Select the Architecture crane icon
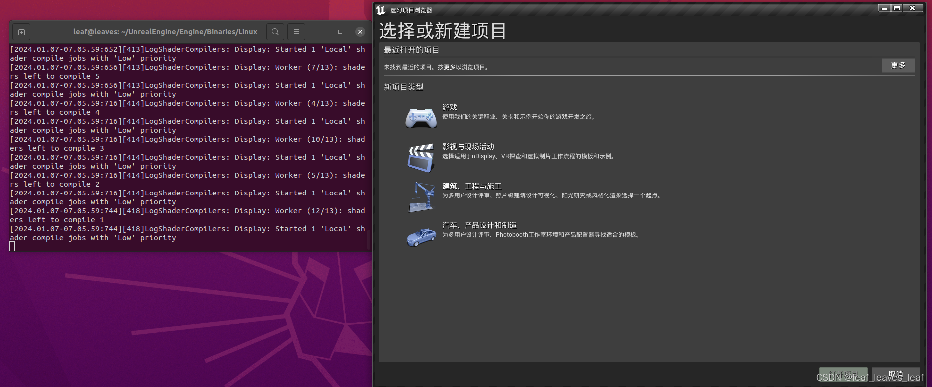This screenshot has height=387, width=932. click(421, 197)
